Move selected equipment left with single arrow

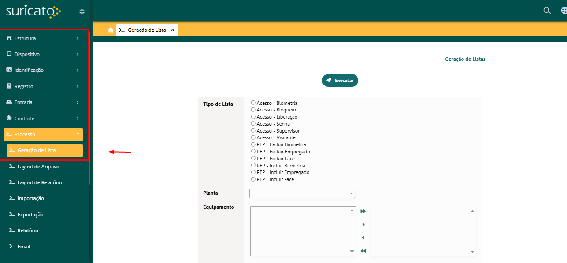(x=363, y=238)
